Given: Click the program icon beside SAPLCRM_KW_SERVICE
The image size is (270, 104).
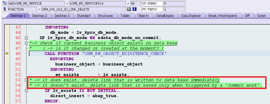Looking at the screenshot, I should pyautogui.click(x=5, y=3).
